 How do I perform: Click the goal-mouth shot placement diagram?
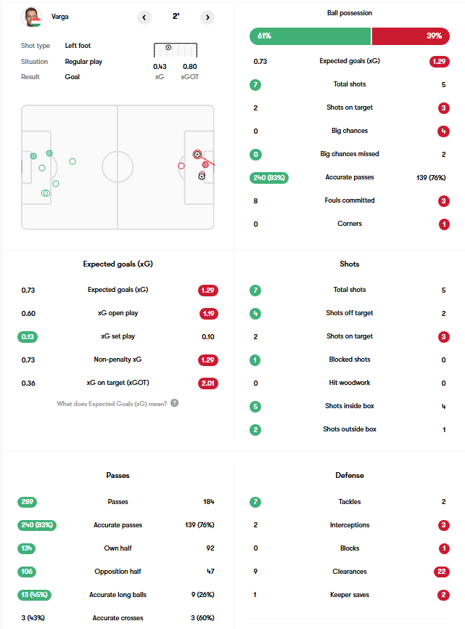pos(176,50)
